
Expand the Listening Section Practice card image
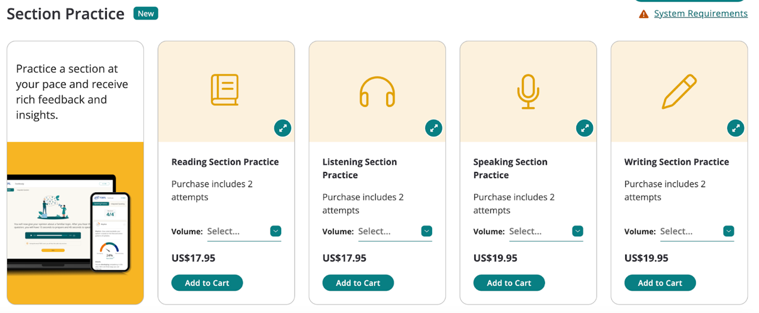(433, 127)
